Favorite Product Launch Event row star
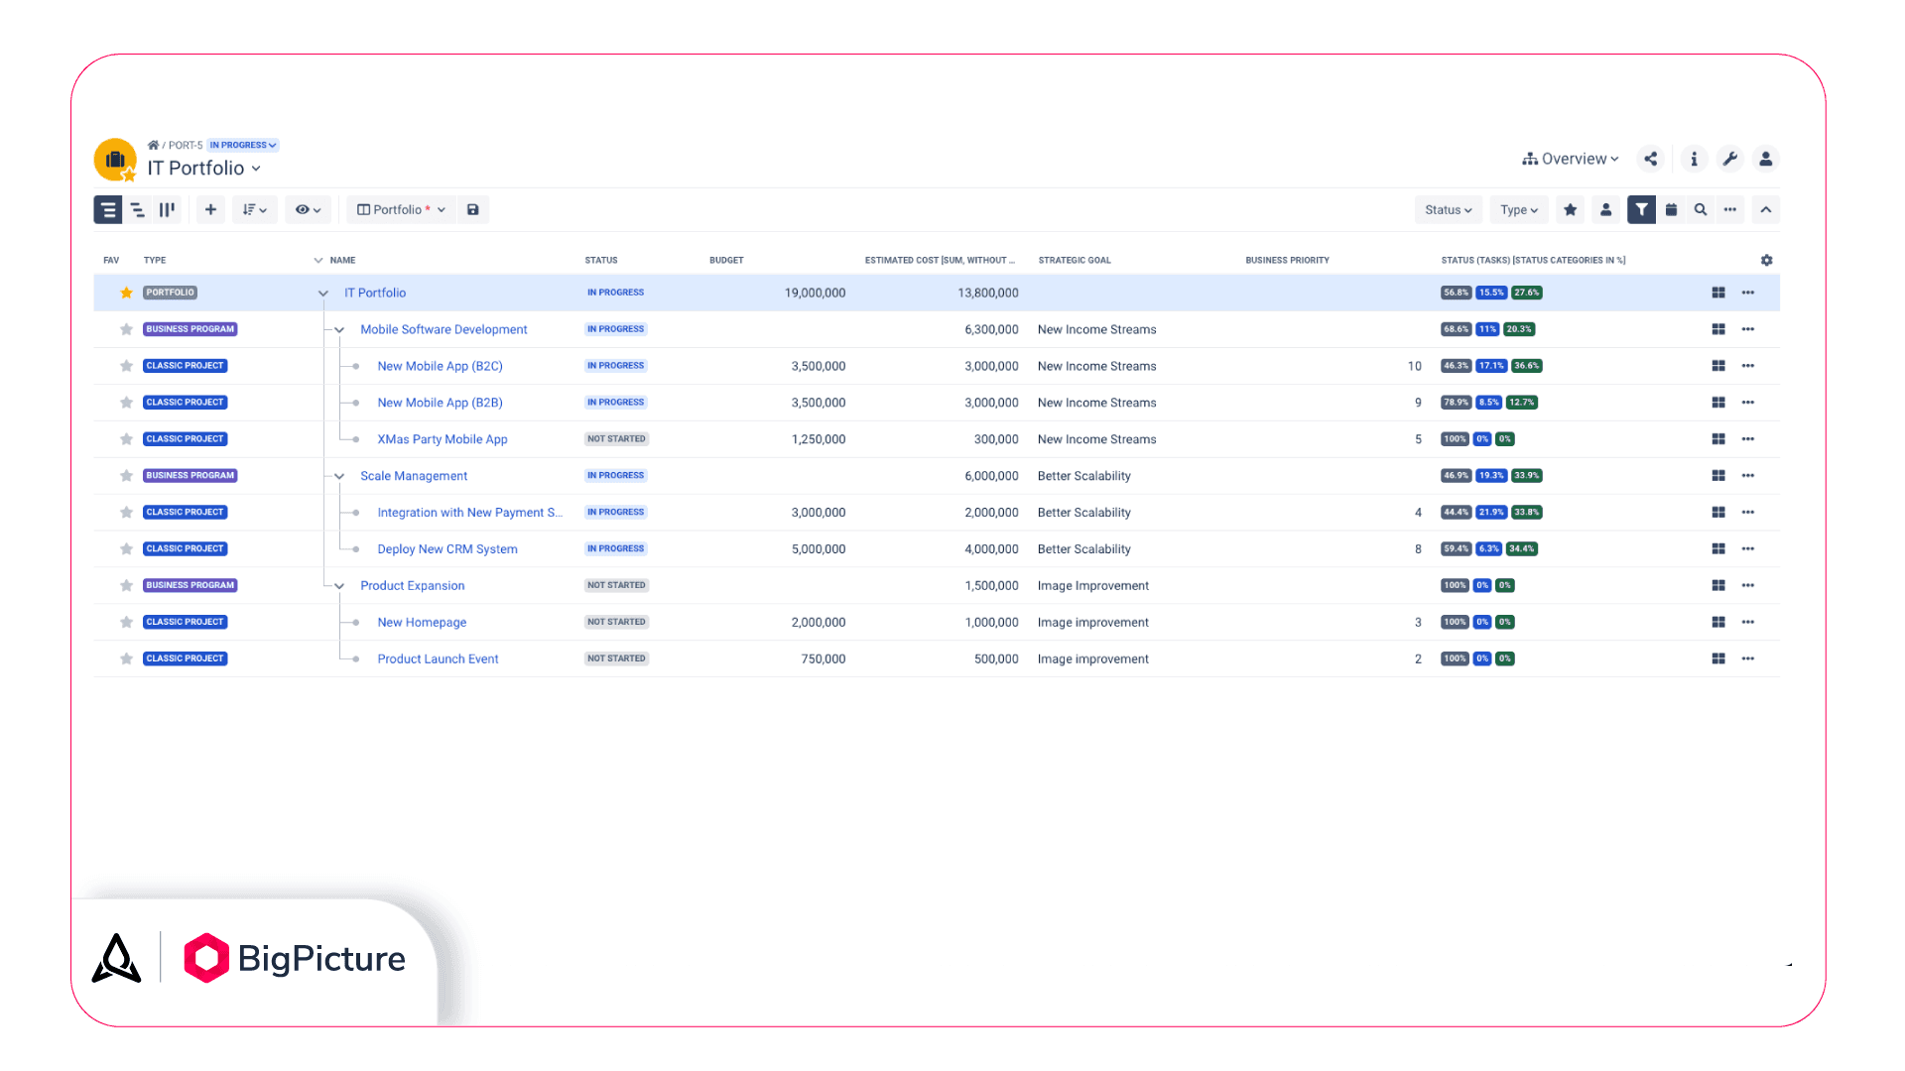 126,658
